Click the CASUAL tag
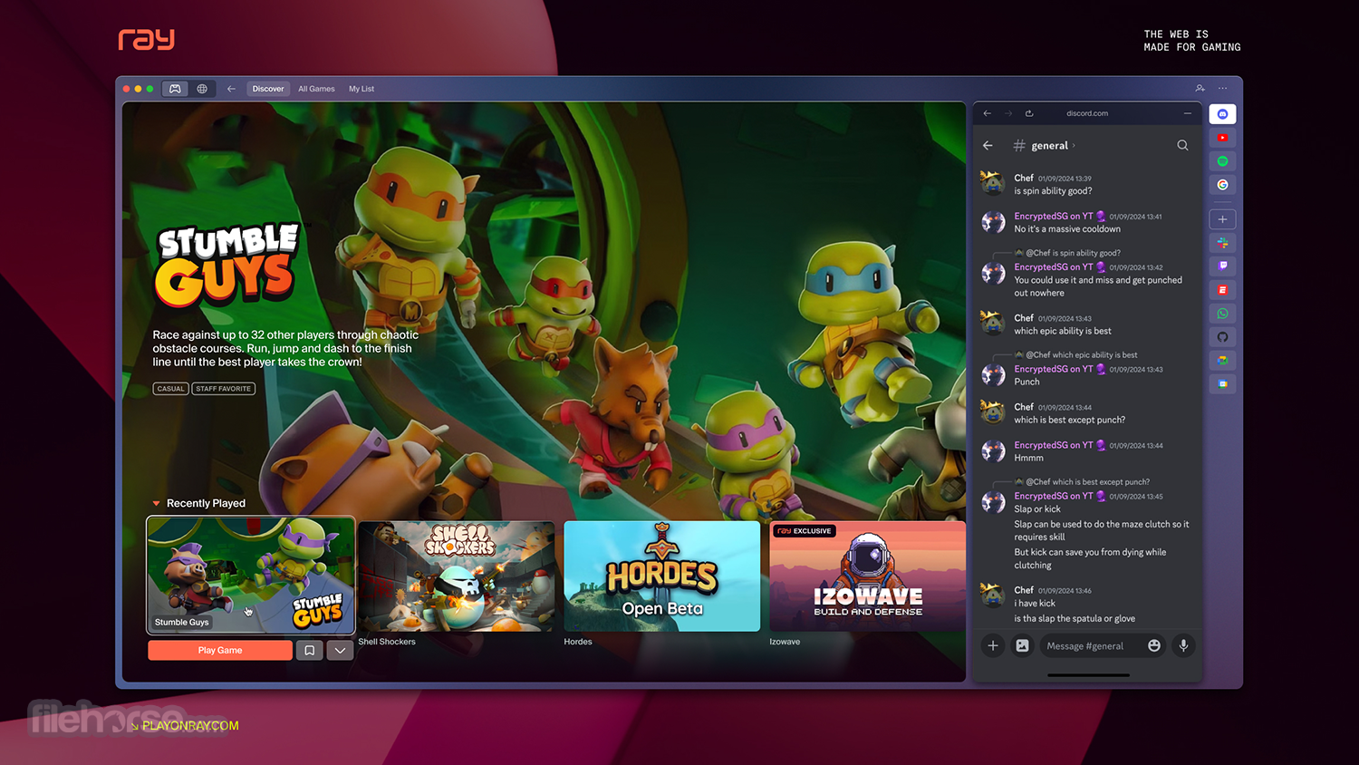The height and width of the screenshot is (765, 1359). point(170,389)
